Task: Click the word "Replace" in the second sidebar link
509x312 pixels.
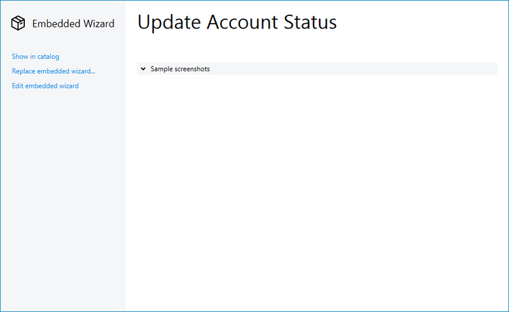Action: coord(24,71)
